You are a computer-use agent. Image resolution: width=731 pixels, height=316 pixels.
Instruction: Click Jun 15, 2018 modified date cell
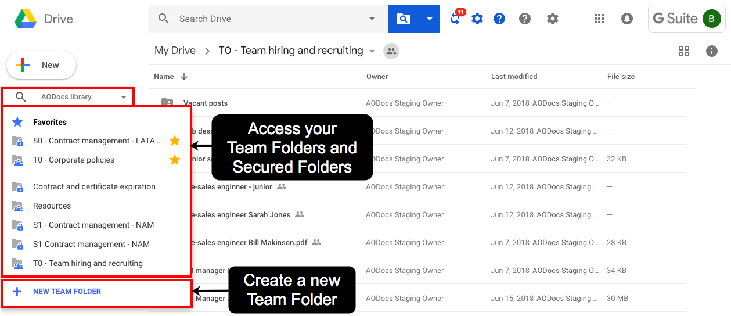(x=510, y=299)
